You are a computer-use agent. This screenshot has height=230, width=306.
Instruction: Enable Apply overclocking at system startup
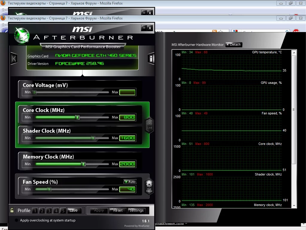click(x=16, y=220)
